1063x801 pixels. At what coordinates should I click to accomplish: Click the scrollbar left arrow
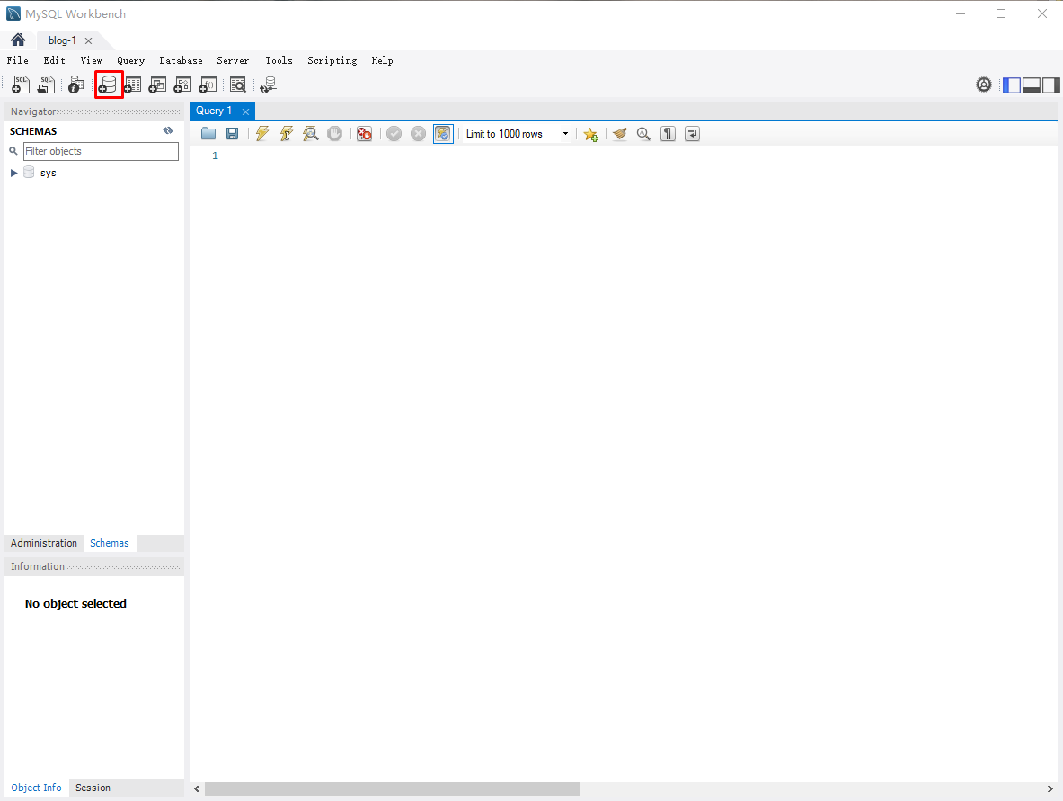coord(198,788)
